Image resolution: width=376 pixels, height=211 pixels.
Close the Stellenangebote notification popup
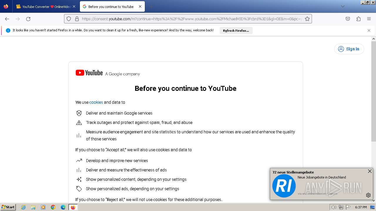pyautogui.click(x=370, y=171)
